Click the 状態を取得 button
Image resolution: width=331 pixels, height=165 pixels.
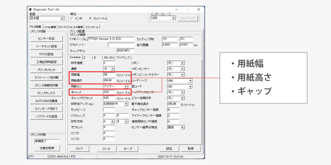[x=47, y=148]
